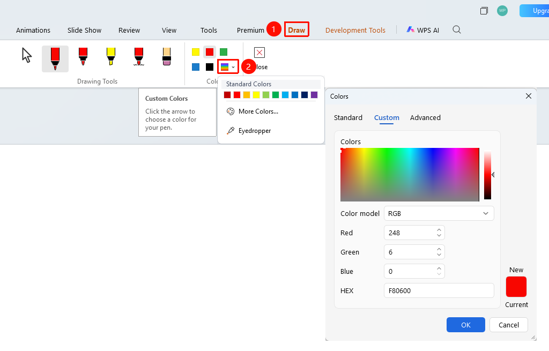Select purple in Standard Colors row
The height and width of the screenshot is (351, 549).
click(x=314, y=95)
